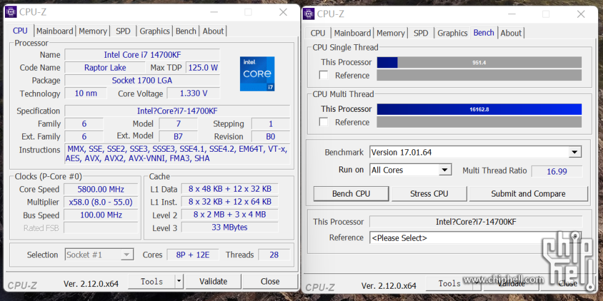Enable Multi Thread Reference checkbox
Image resolution: width=603 pixels, height=301 pixels.
[324, 122]
